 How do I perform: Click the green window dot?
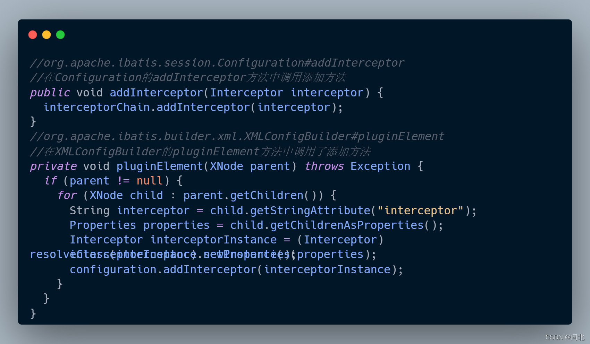pos(60,35)
